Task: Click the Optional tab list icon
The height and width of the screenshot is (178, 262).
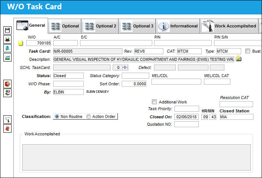Action: 55,26
